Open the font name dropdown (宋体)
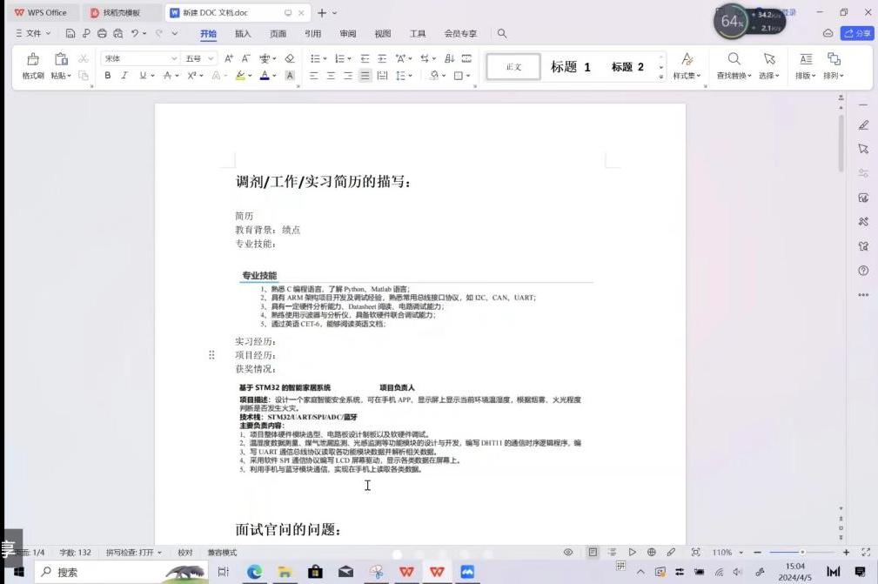This screenshot has width=878, height=584. coord(139,58)
